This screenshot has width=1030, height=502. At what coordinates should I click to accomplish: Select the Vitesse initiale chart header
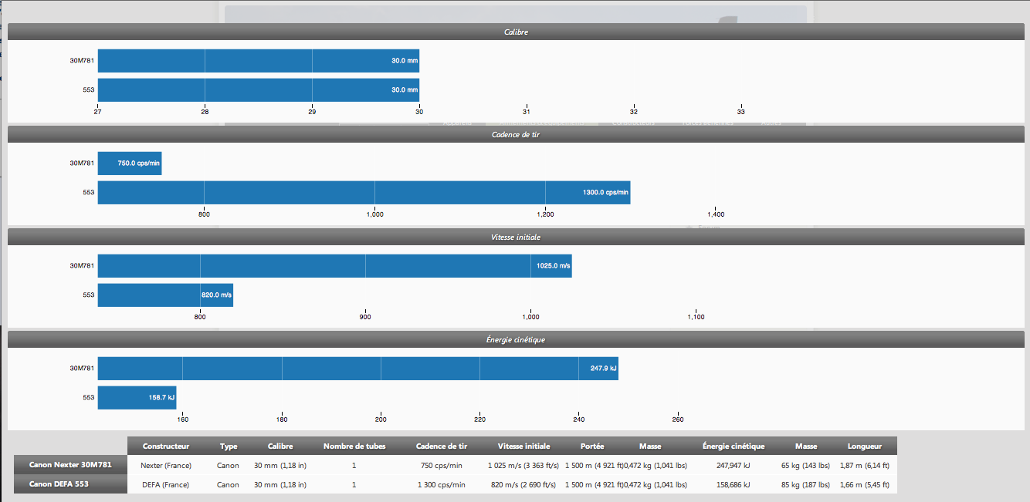click(515, 237)
